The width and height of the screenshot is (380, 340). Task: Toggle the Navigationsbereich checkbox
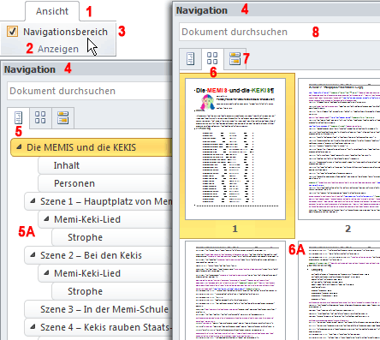coord(12,32)
